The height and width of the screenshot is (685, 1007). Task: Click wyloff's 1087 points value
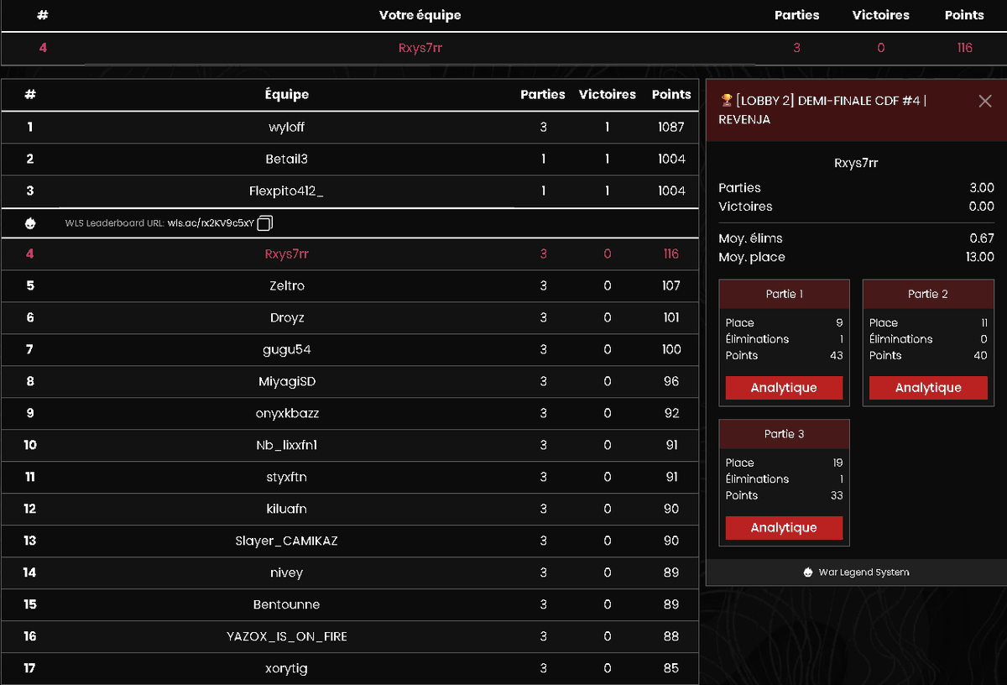(671, 128)
